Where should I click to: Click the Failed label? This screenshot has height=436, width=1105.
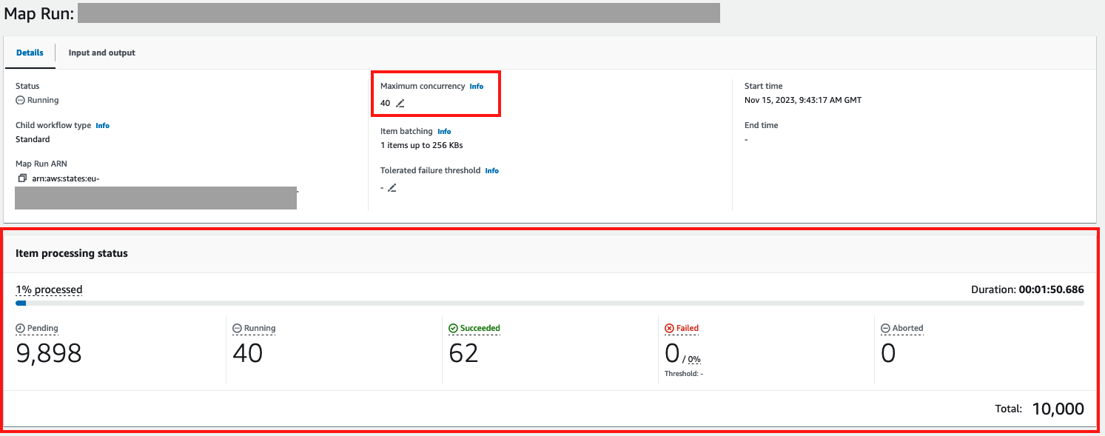tap(688, 328)
